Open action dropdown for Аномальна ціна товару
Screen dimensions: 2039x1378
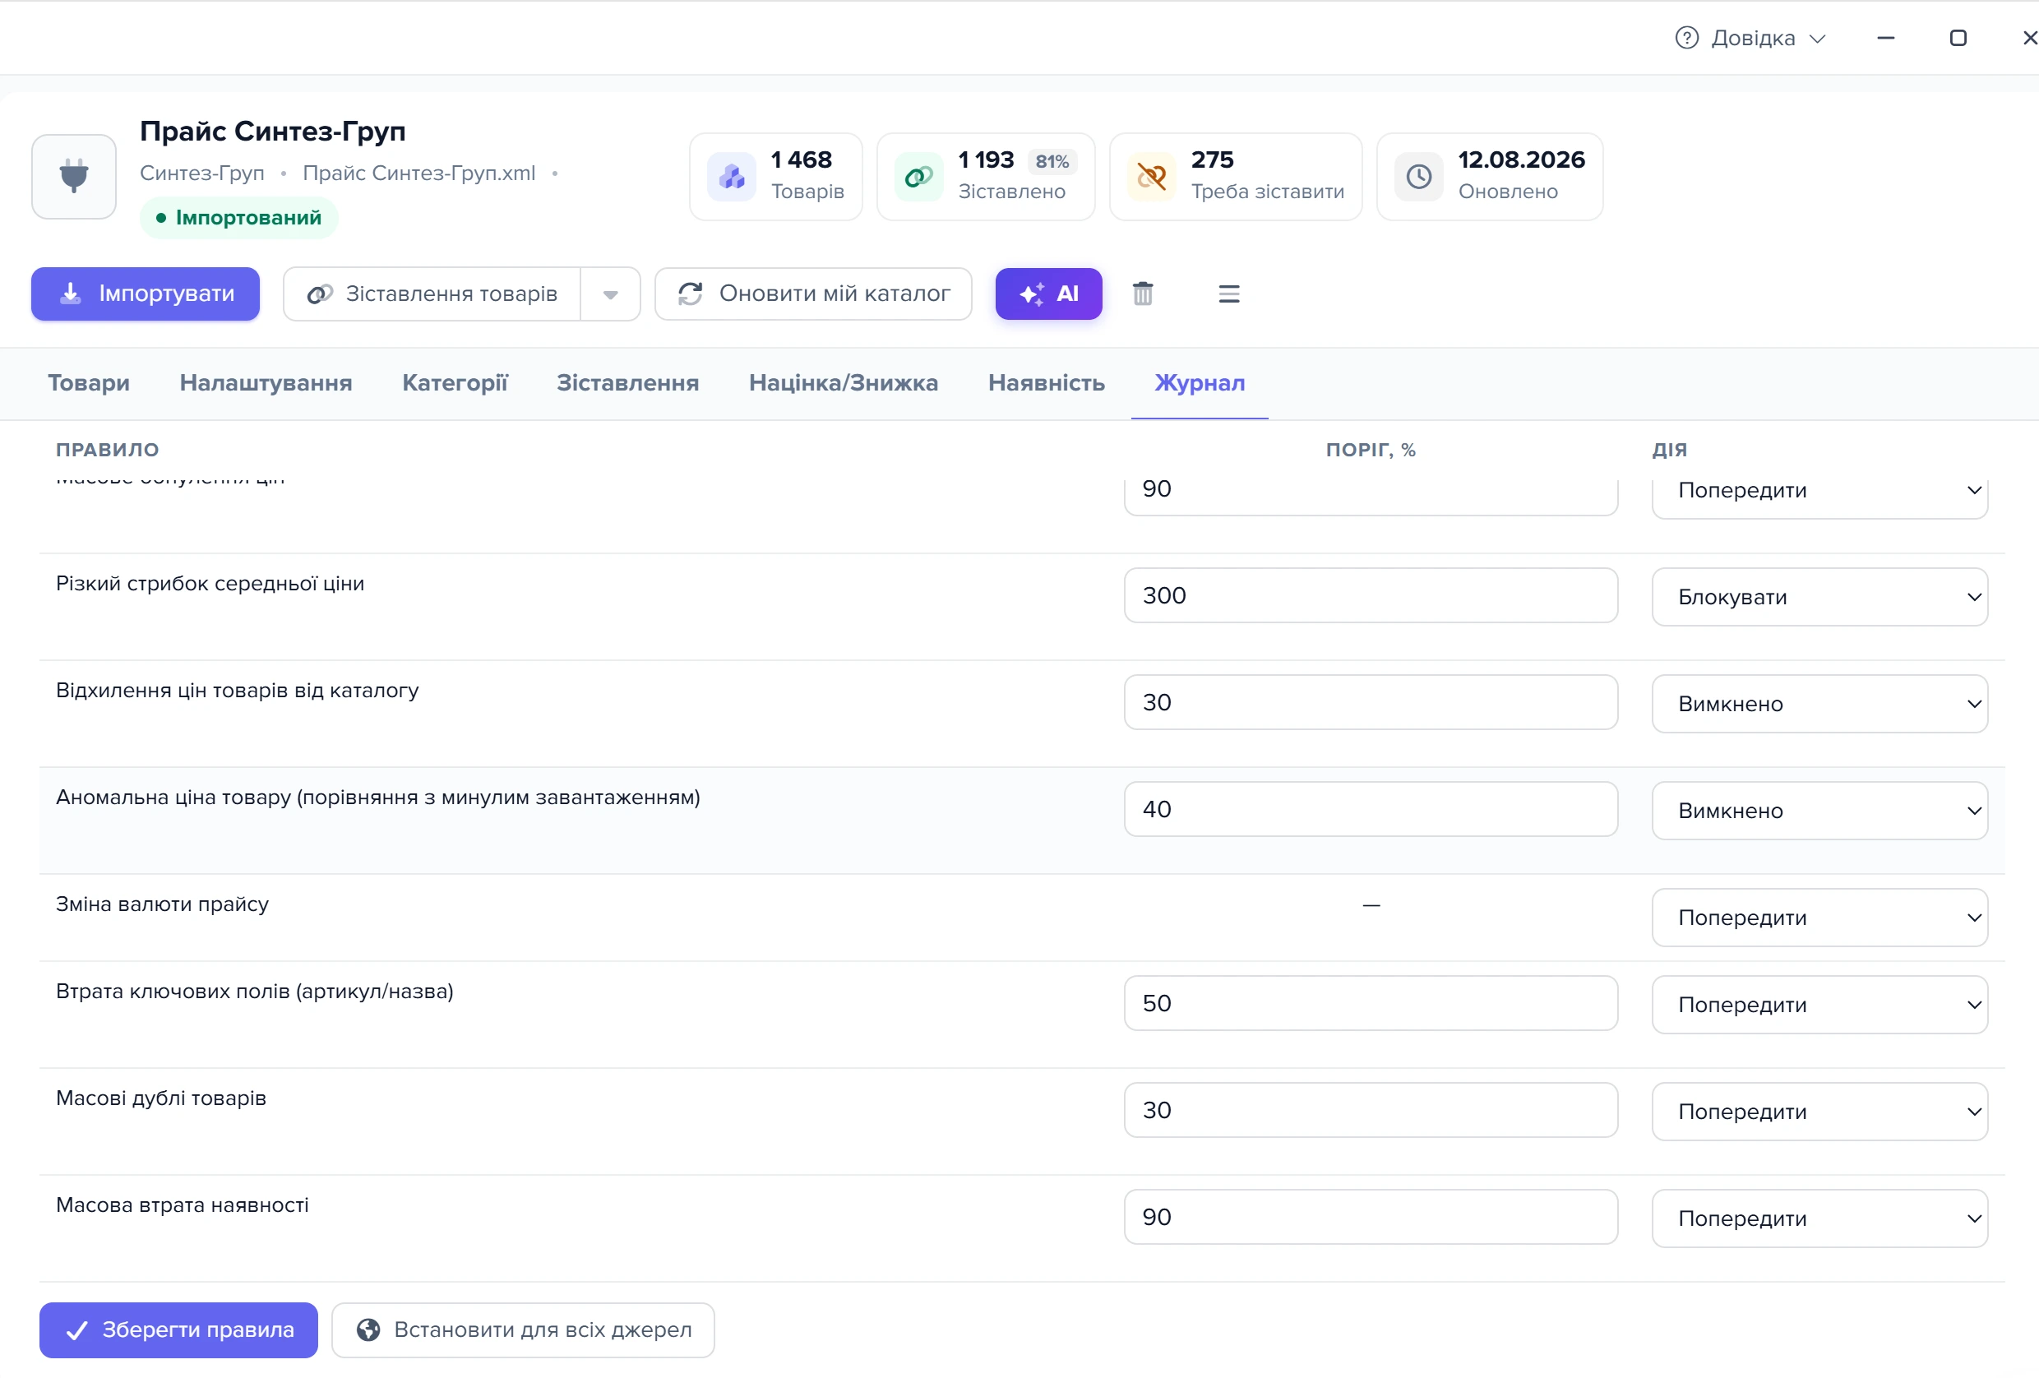[1819, 811]
